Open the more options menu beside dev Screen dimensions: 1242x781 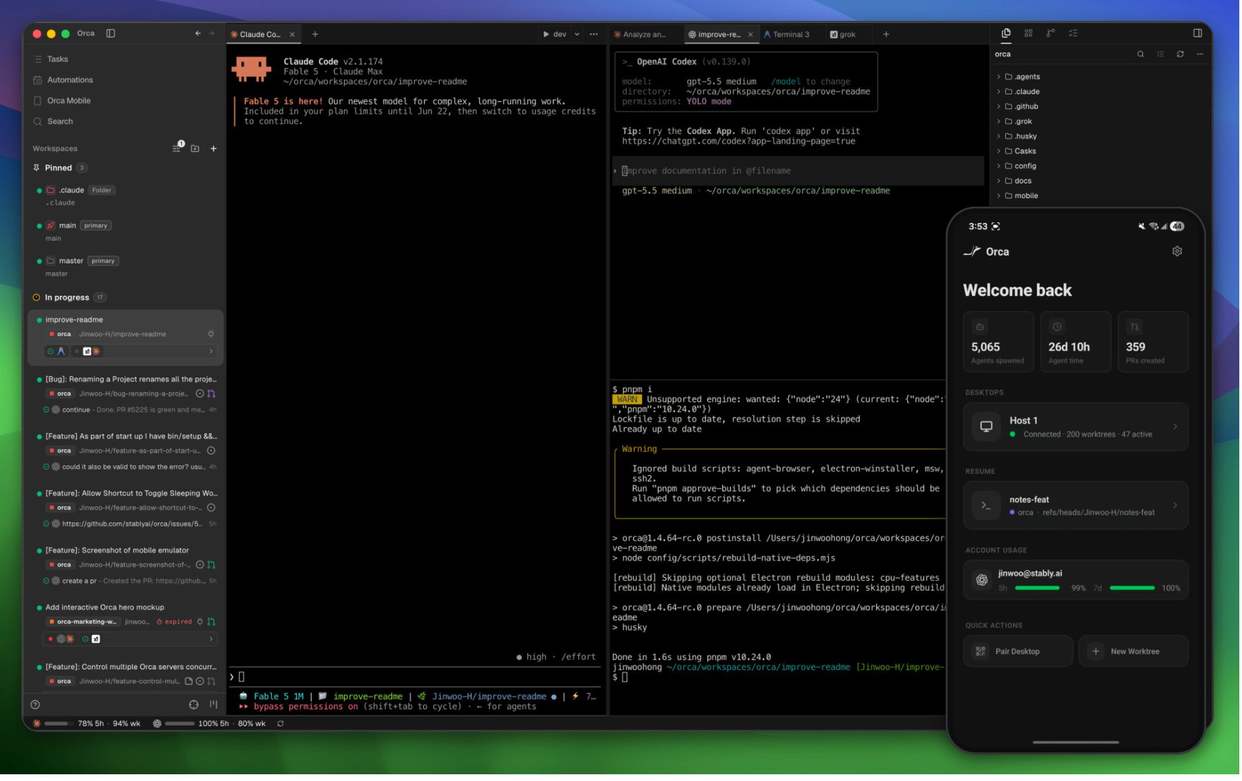tap(594, 34)
